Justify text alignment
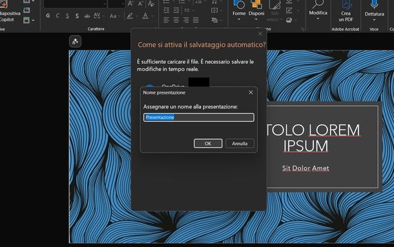 pyautogui.click(x=196, y=20)
